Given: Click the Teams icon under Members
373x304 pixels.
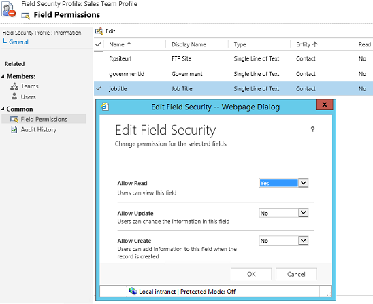Looking at the screenshot, I should [x=14, y=86].
